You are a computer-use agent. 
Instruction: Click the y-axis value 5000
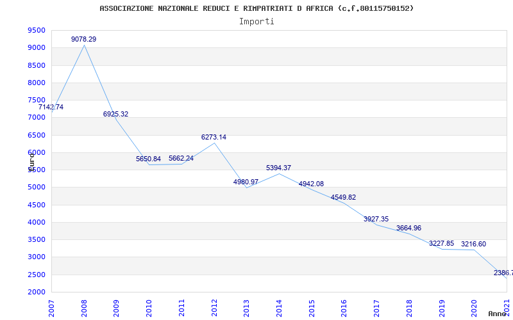click(x=37, y=188)
